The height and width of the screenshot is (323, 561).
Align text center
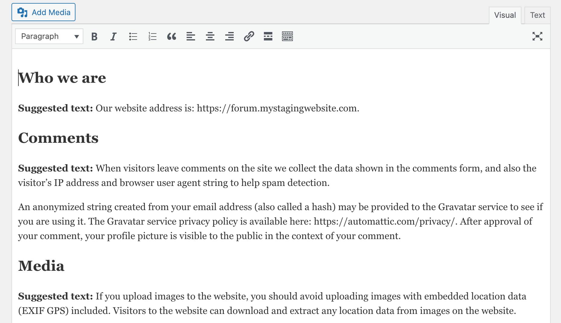(x=210, y=37)
